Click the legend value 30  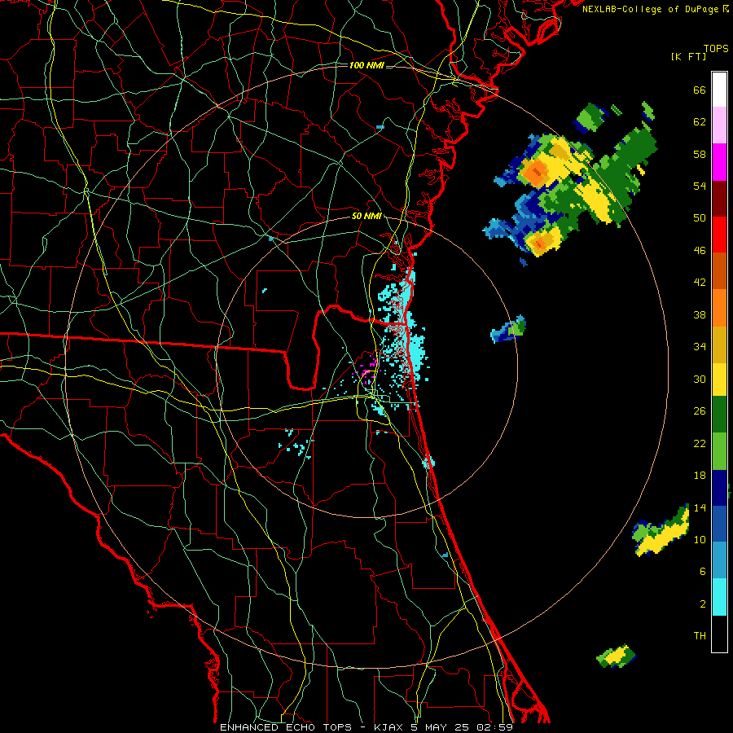[700, 379]
